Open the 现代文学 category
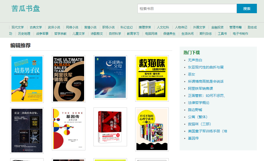Image resolution: width=264 pixels, height=161 pixels. pos(18,27)
